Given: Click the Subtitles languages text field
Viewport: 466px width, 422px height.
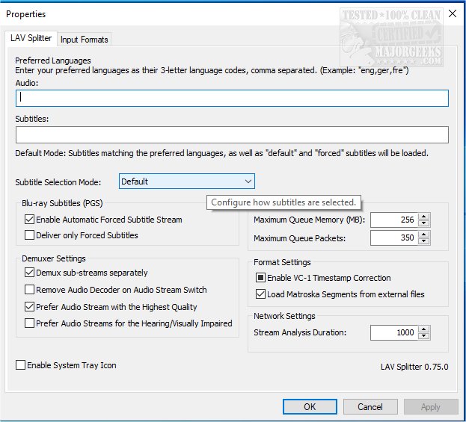Looking at the screenshot, I should [x=232, y=134].
